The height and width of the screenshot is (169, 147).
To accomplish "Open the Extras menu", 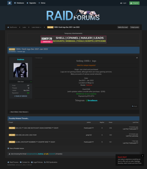I will click(x=42, y=3).
